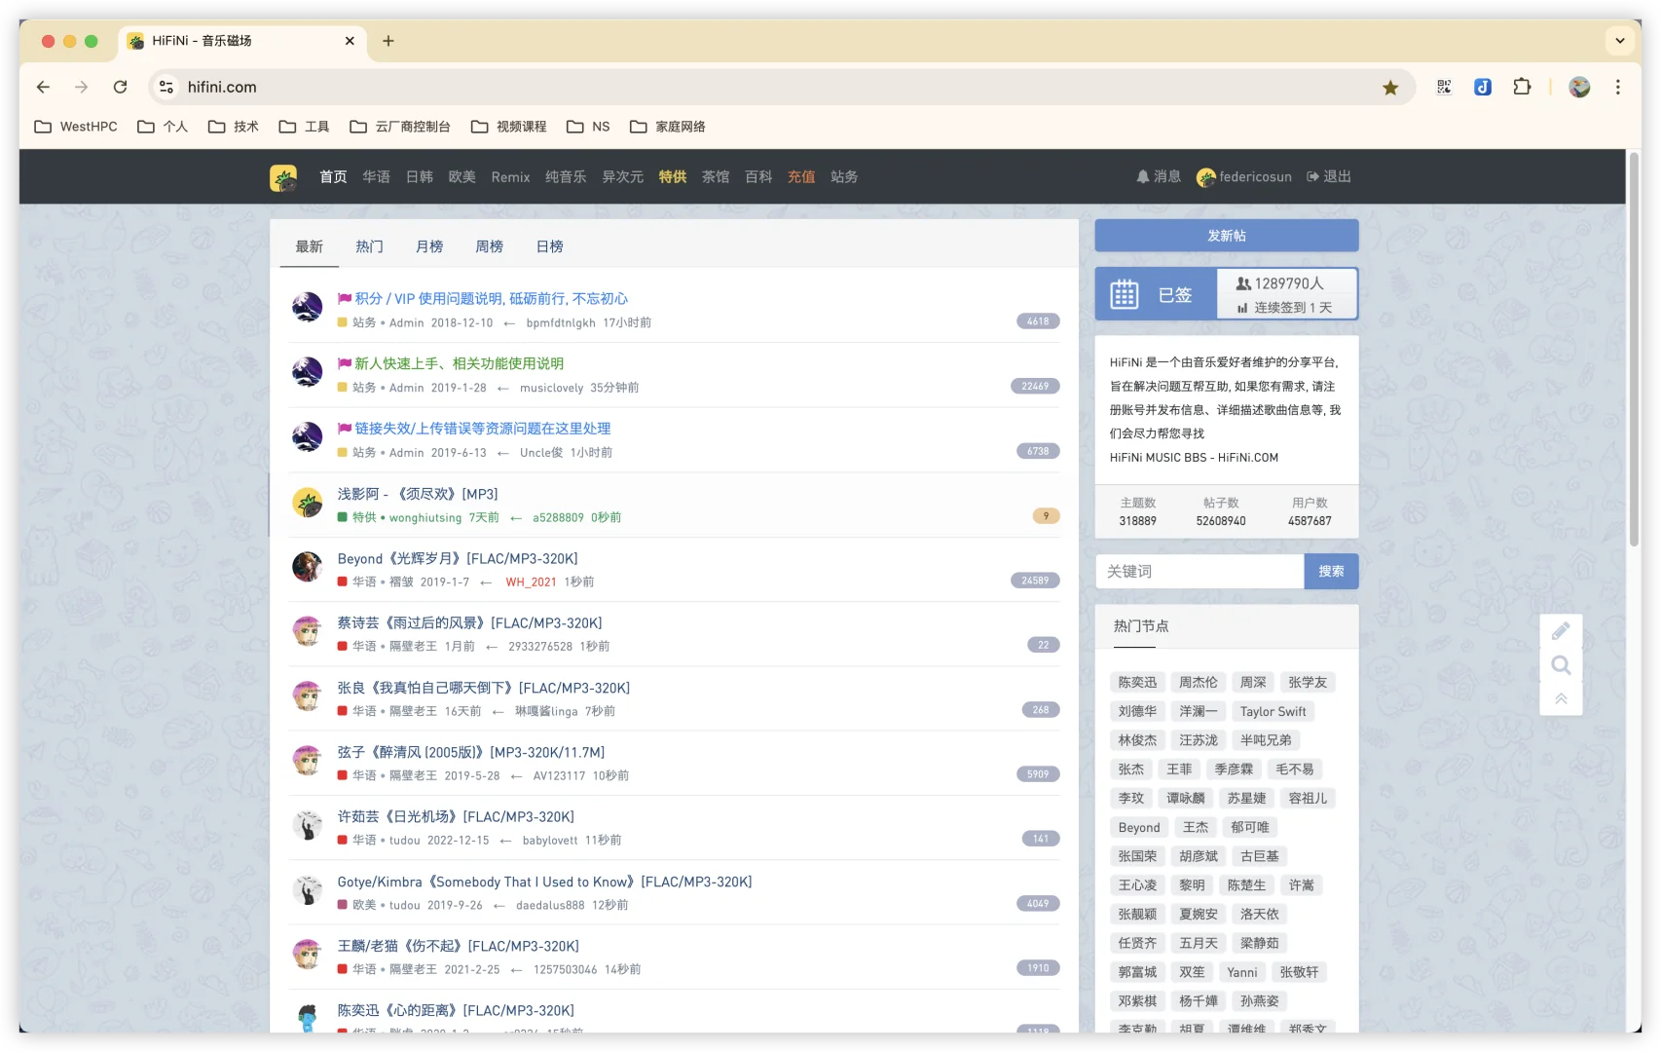1661x1052 pixels.
Task: Open the 欧美 navigation menu
Action: 462,177
